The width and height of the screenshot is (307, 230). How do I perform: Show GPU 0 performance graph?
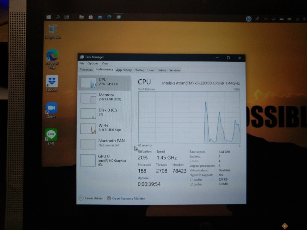[104, 159]
